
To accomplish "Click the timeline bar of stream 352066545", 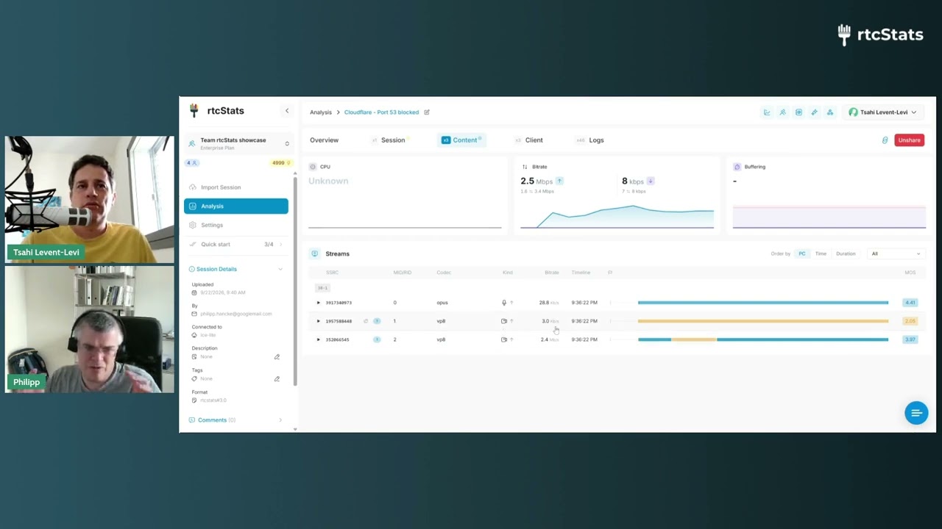I will point(763,339).
